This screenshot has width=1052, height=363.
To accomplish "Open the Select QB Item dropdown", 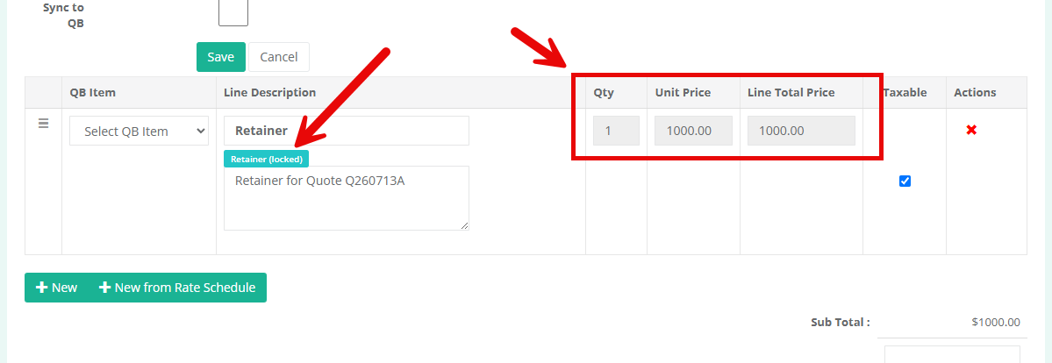I will (x=139, y=131).
